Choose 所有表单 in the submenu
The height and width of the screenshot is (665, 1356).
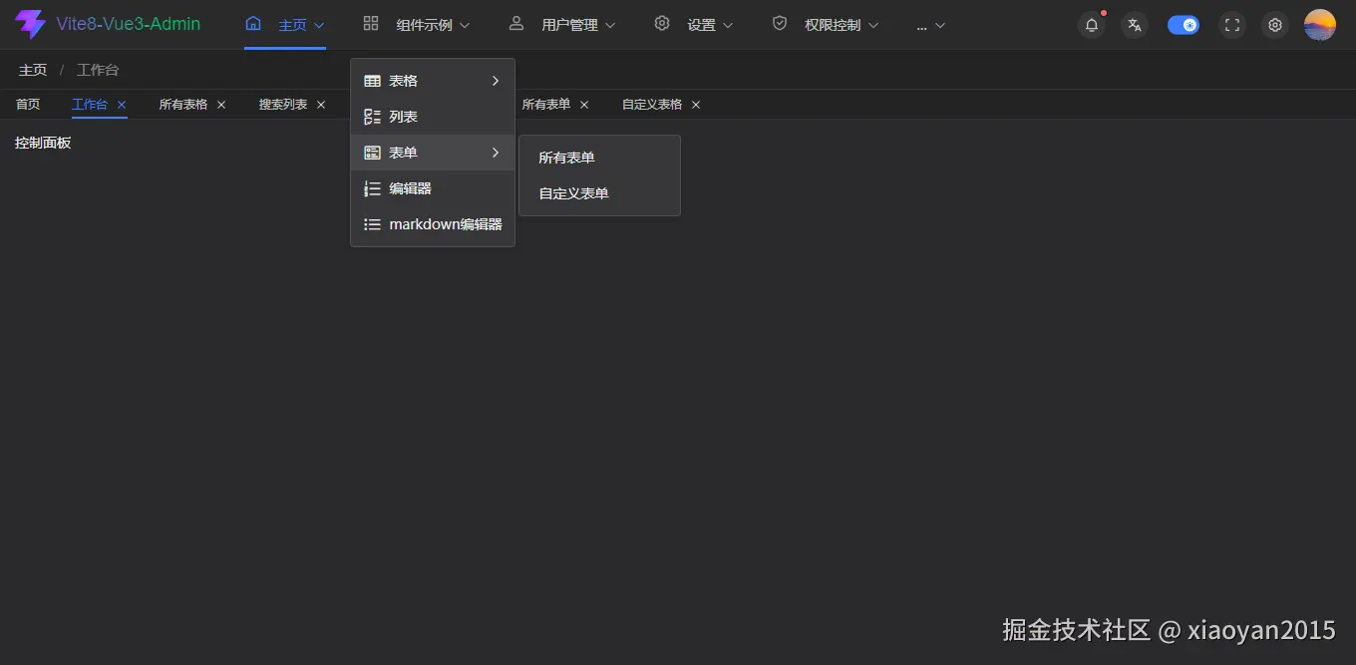pos(599,158)
